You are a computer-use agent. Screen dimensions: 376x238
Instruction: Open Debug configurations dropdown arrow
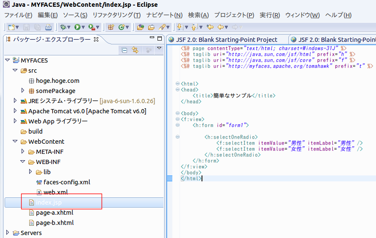coord(69,27)
